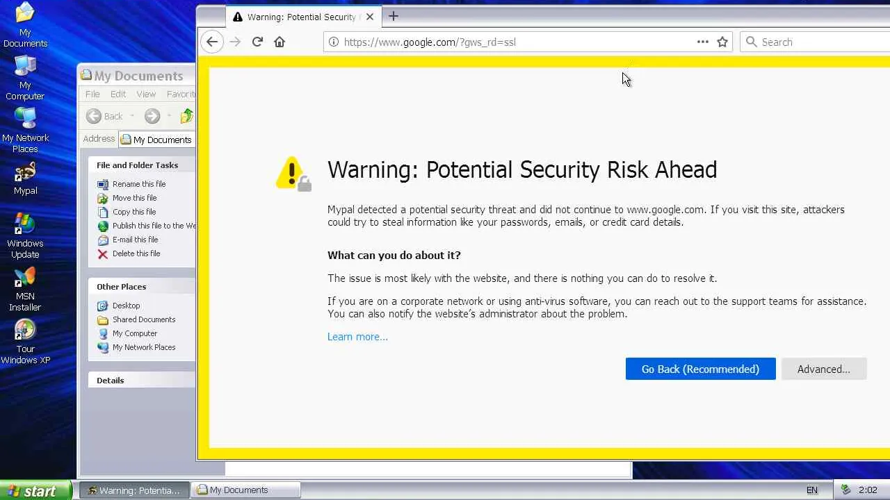890x500 pixels.
Task: Select My Network Places desktop icon
Action: click(x=25, y=131)
